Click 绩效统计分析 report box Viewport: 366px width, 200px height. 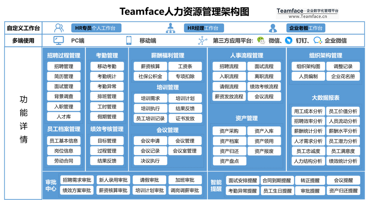point(343,161)
